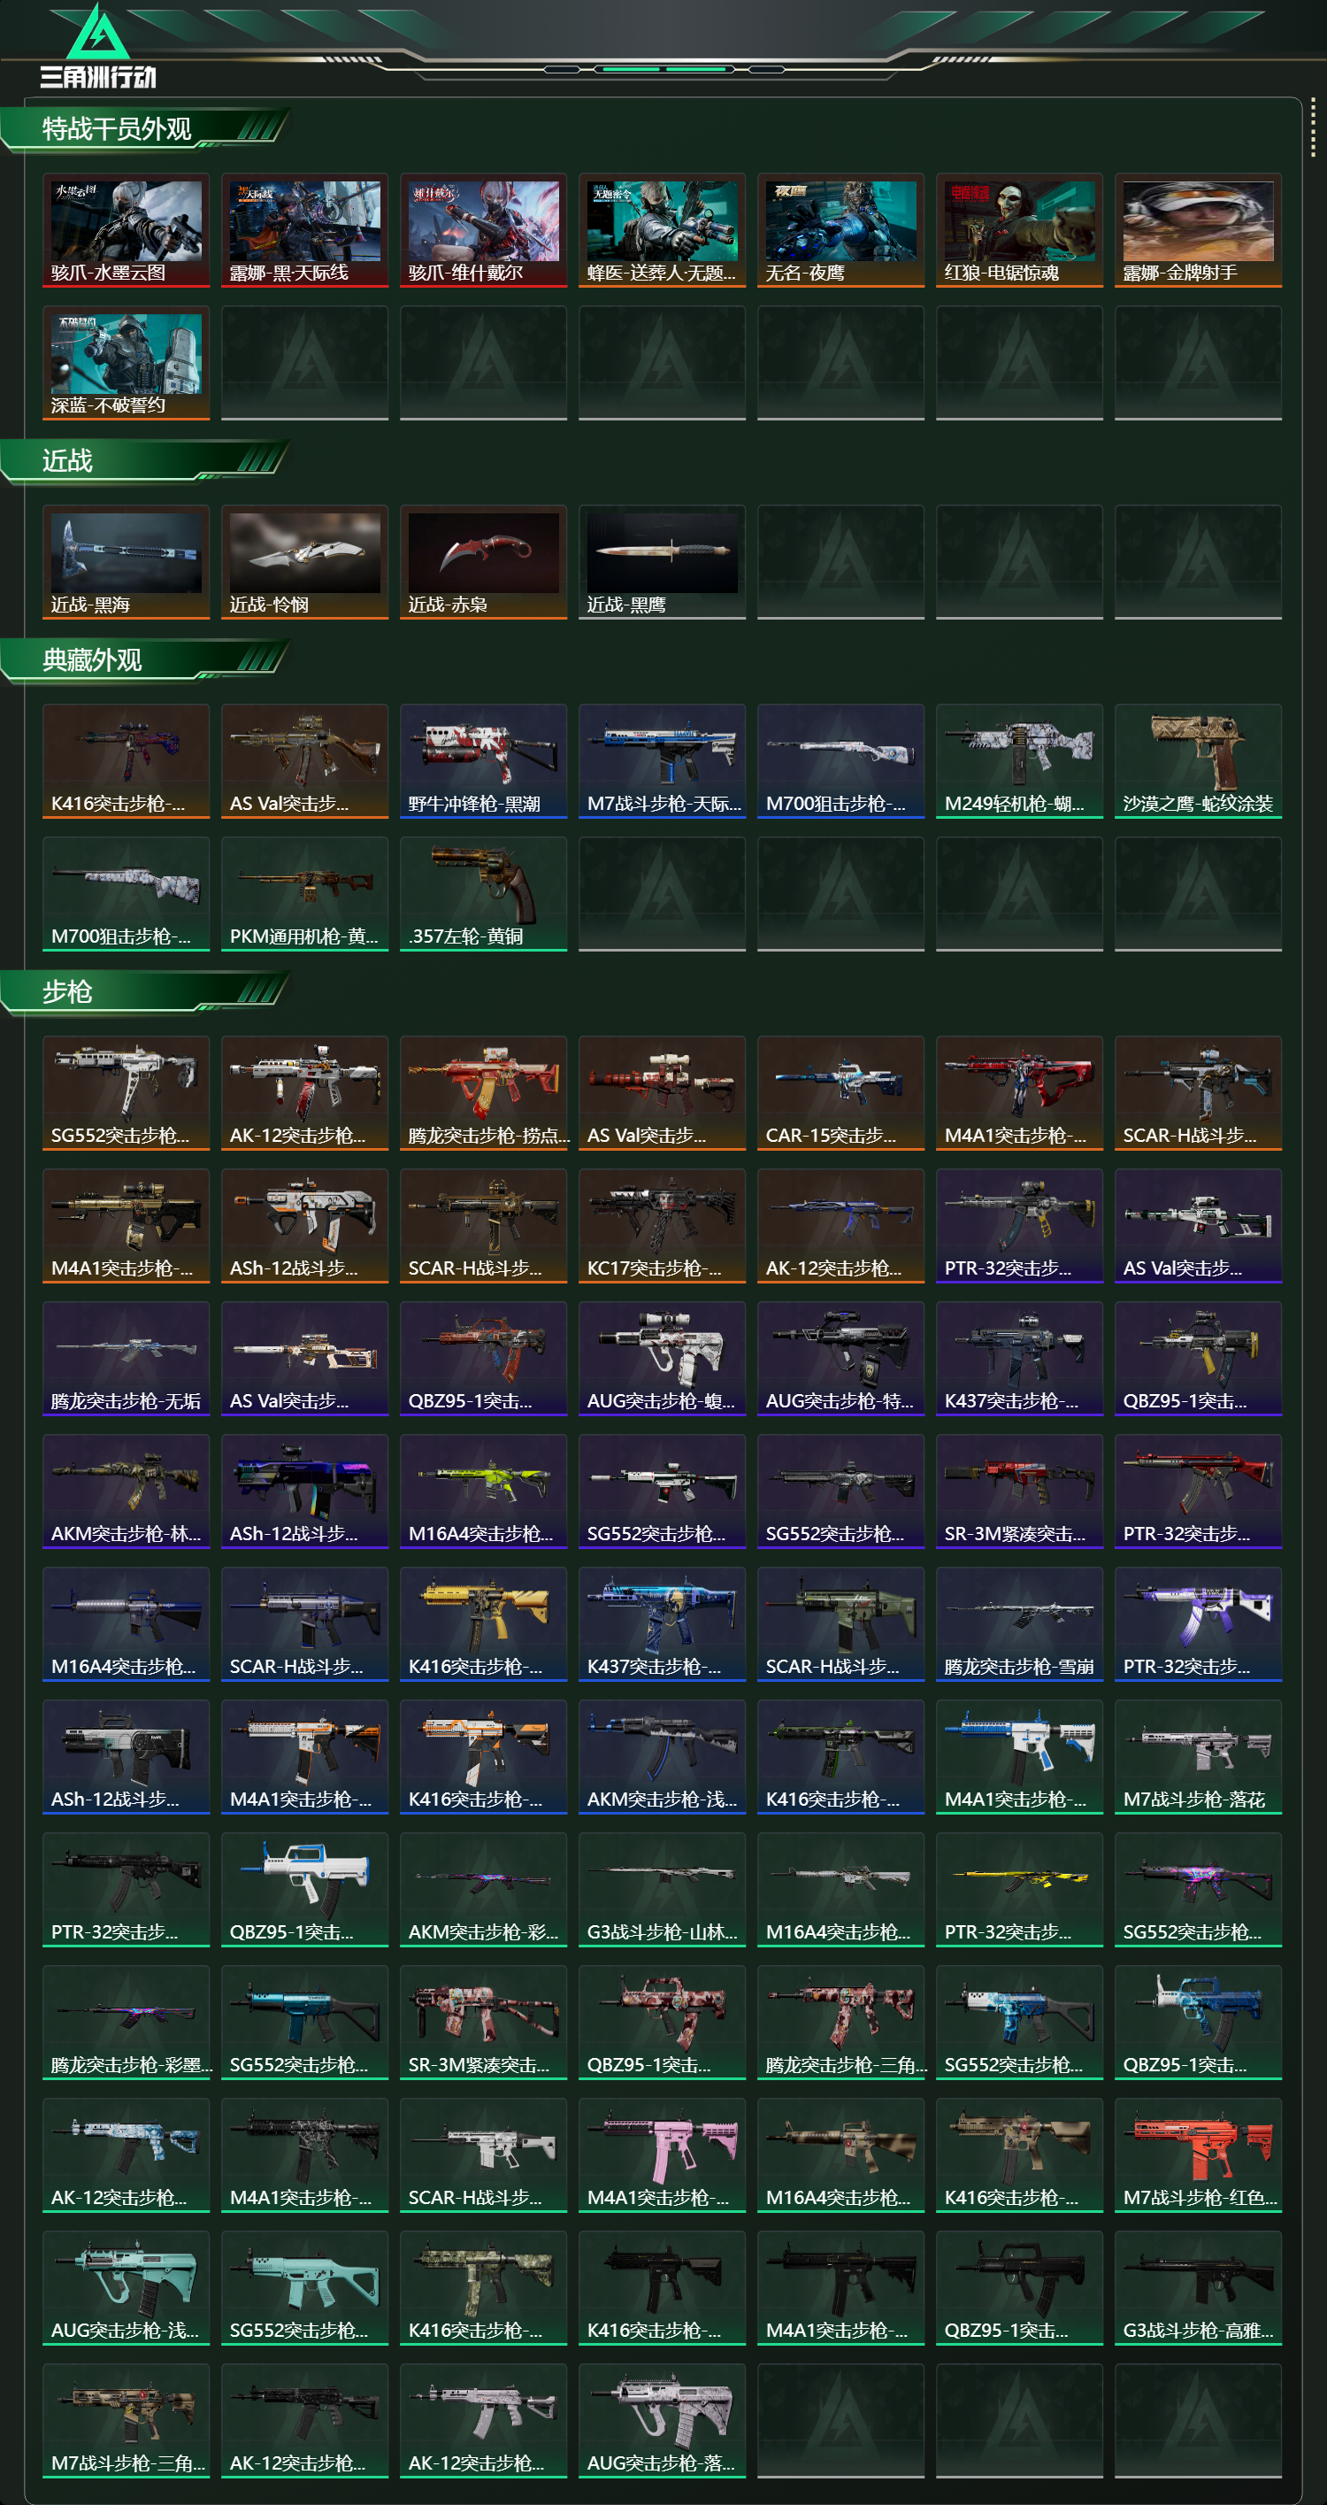1327x2505 pixels.
Task: Select the 沙漠之鹰-蛇纹涂装 pistol icon
Action: (x=1199, y=761)
